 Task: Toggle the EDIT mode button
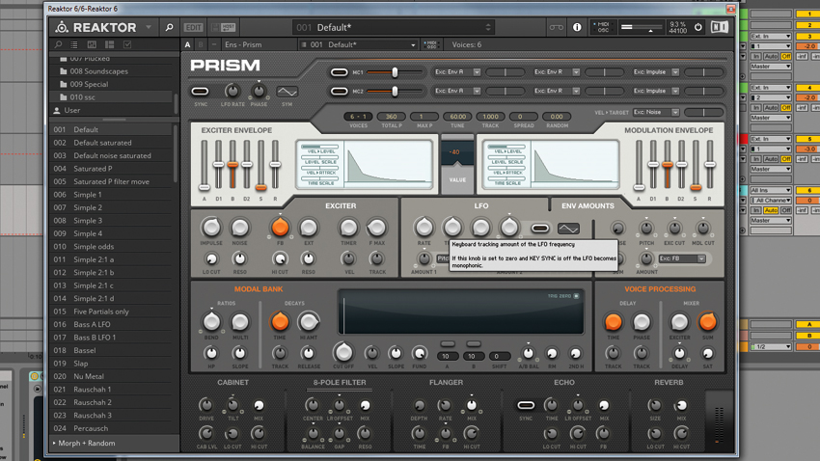[x=193, y=27]
